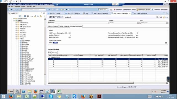
Task: Open PowerShell from the remote taskbar
Action: coord(24,91)
